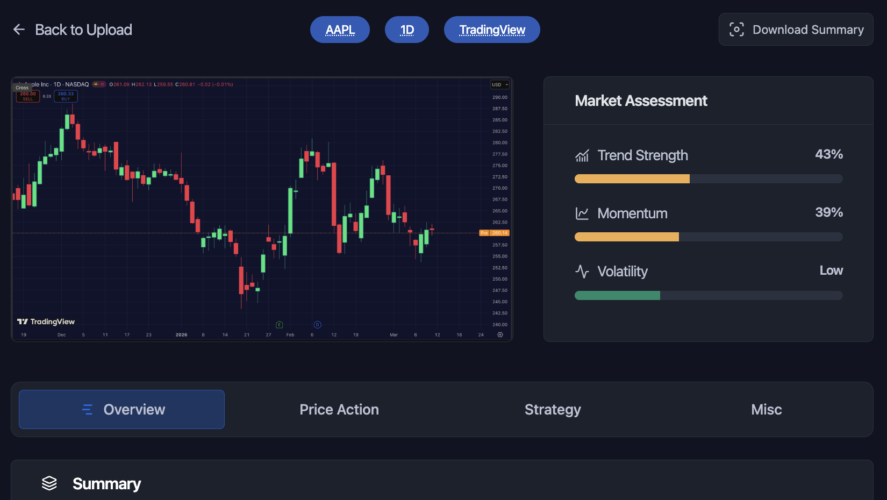Click the Download Summary capture icon
Screen dimensions: 887x500
click(x=736, y=30)
